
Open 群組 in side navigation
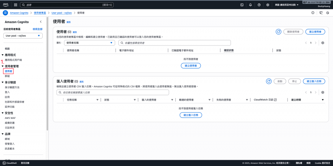(x=7, y=76)
